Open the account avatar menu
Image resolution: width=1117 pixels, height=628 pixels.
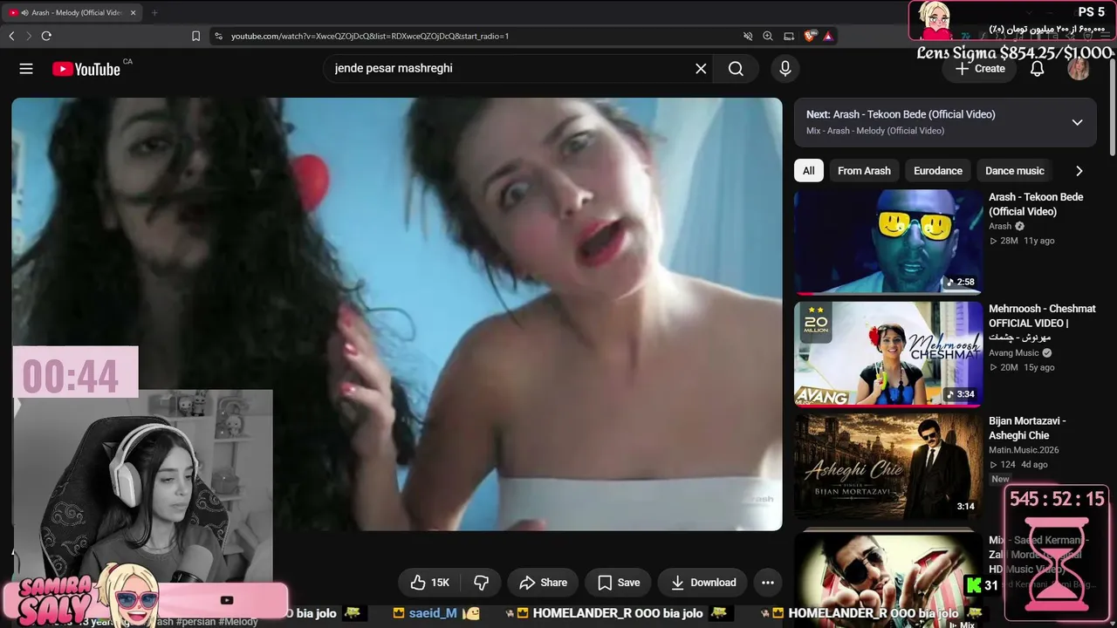click(x=1079, y=69)
